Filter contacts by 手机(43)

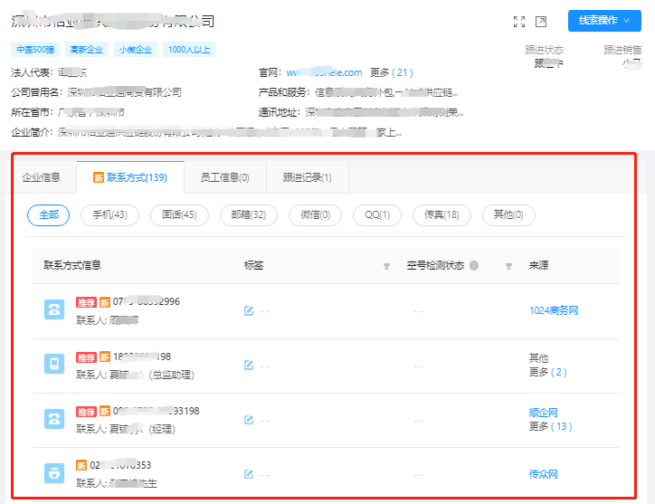point(109,214)
